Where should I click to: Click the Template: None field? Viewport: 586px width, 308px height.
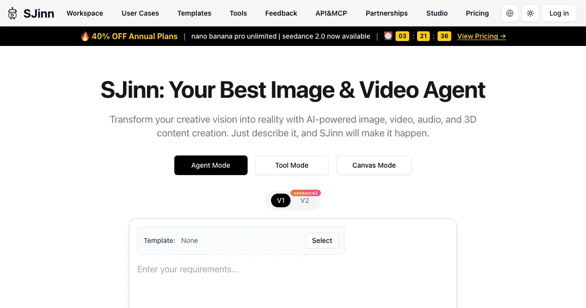pos(241,241)
